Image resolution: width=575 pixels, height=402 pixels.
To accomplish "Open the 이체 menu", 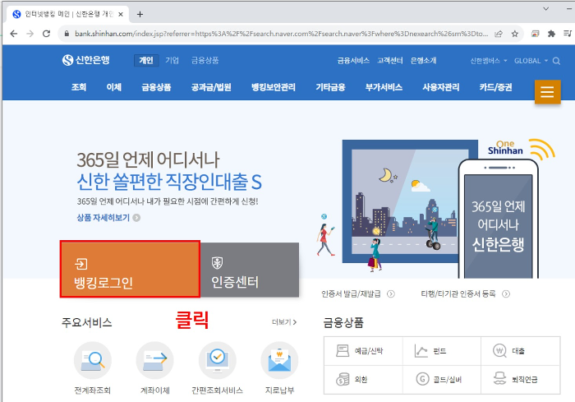I will [x=113, y=87].
